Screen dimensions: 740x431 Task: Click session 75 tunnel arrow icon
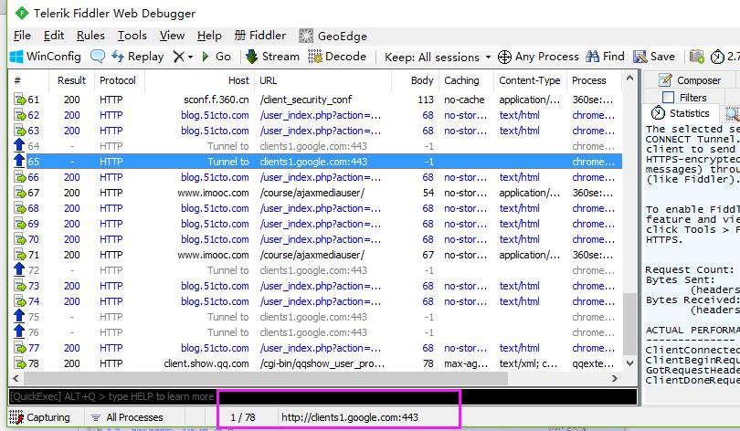point(19,316)
